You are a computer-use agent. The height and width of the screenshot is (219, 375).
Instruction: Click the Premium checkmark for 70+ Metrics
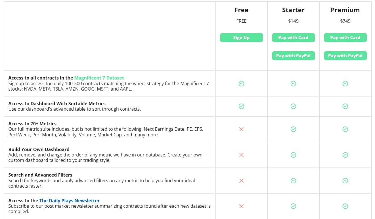(x=345, y=129)
